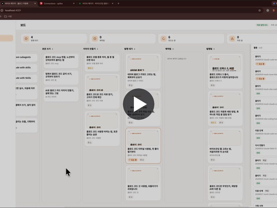The width and height of the screenshot is (277, 208).
Task: Click 경고 2 badge on 자동화 세팅 방법 card
Action: click(214, 122)
